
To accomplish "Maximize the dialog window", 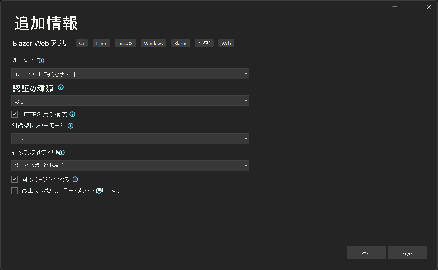I will pyautogui.click(x=412, y=7).
